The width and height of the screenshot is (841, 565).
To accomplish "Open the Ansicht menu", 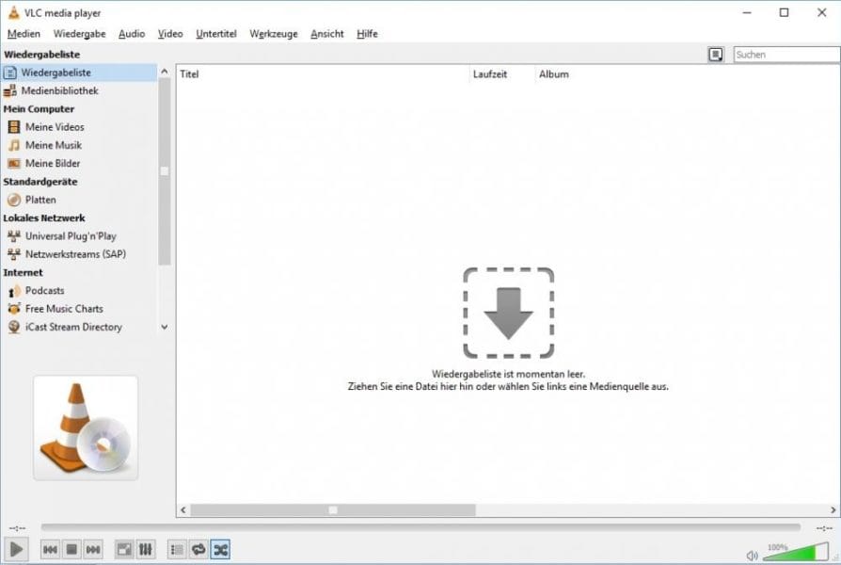I will pyautogui.click(x=327, y=34).
